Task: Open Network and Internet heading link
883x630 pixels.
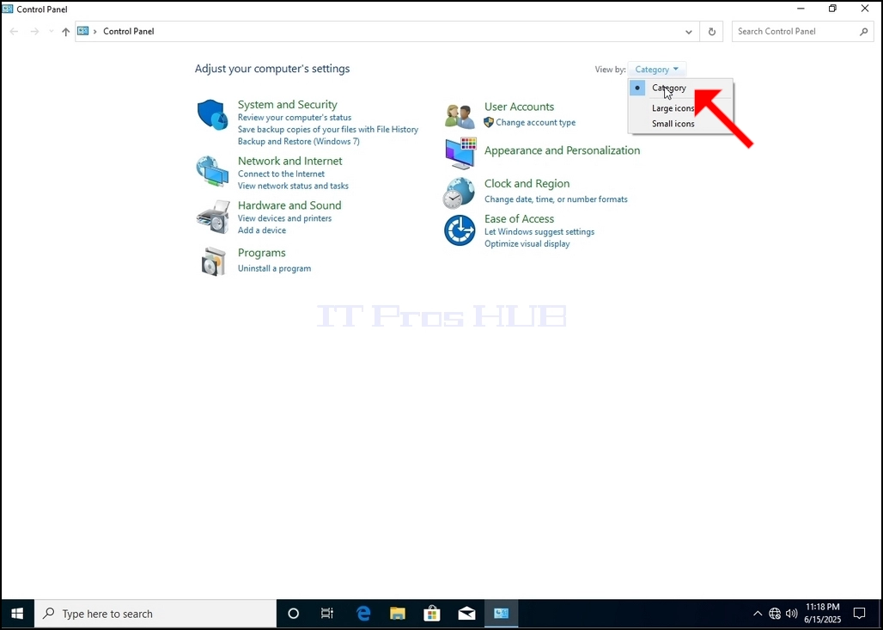Action: pos(290,162)
